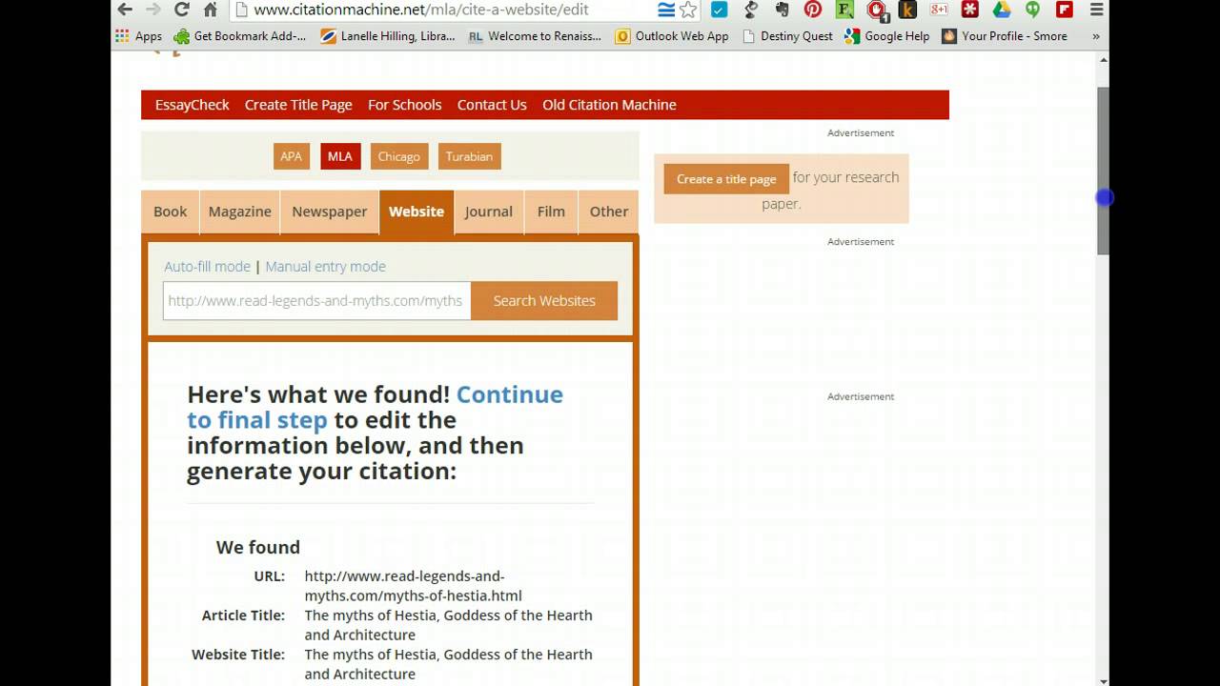The height and width of the screenshot is (686, 1220).
Task: Open the red stop-sign blocker extension
Action: click(876, 10)
